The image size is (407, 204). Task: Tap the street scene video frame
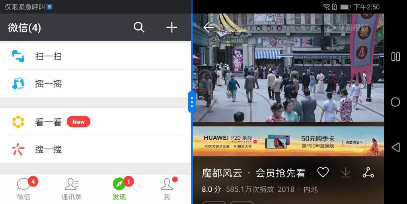(x=288, y=67)
